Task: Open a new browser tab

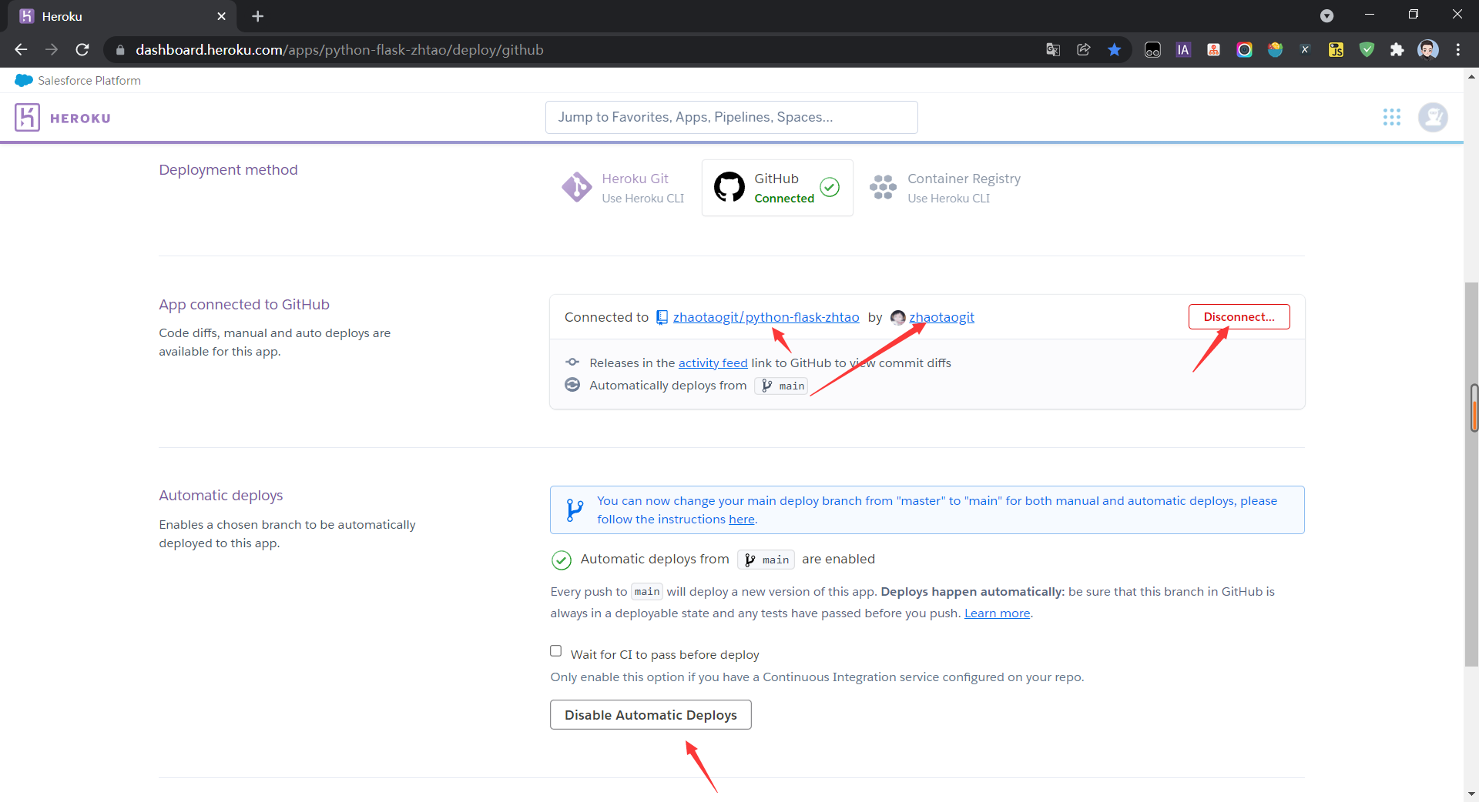Action: 258,16
